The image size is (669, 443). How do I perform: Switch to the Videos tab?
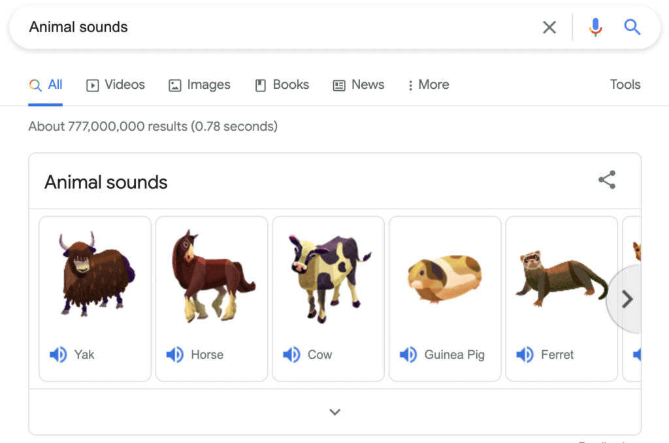[x=116, y=84]
